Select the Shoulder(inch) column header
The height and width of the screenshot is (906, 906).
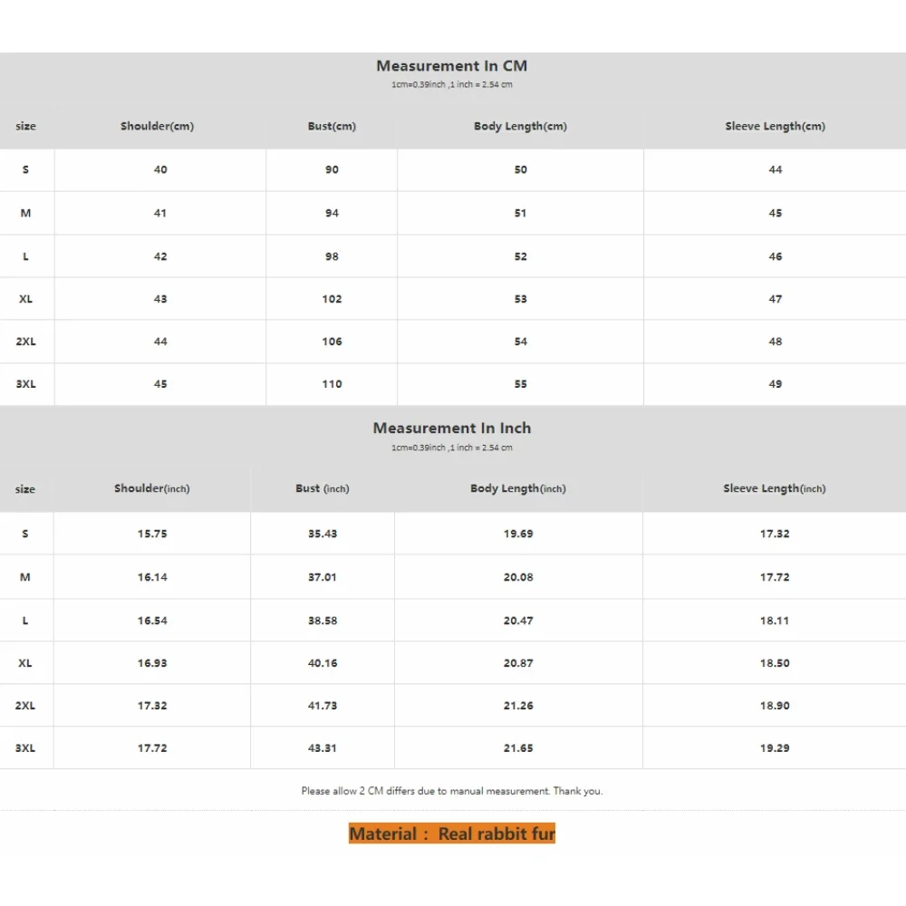[x=151, y=488]
